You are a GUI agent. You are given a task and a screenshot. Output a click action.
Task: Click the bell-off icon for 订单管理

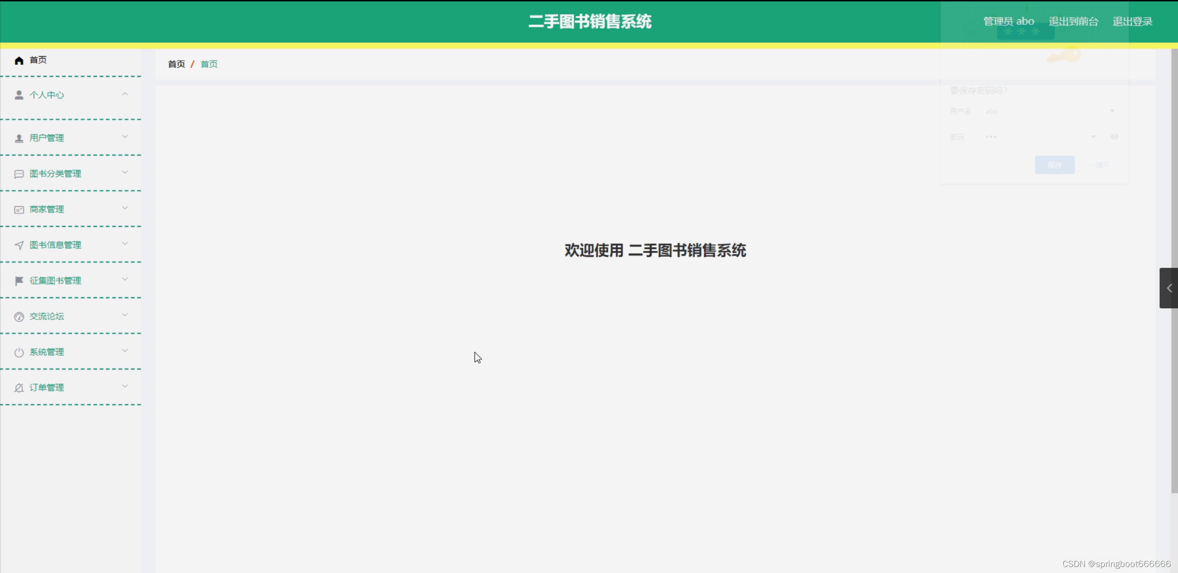[19, 388]
